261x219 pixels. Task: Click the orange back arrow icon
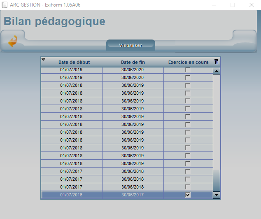(13, 41)
